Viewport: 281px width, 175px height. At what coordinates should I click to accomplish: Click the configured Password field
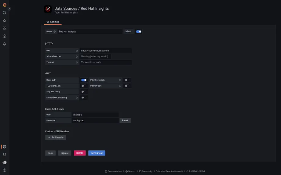pyautogui.click(x=95, y=121)
